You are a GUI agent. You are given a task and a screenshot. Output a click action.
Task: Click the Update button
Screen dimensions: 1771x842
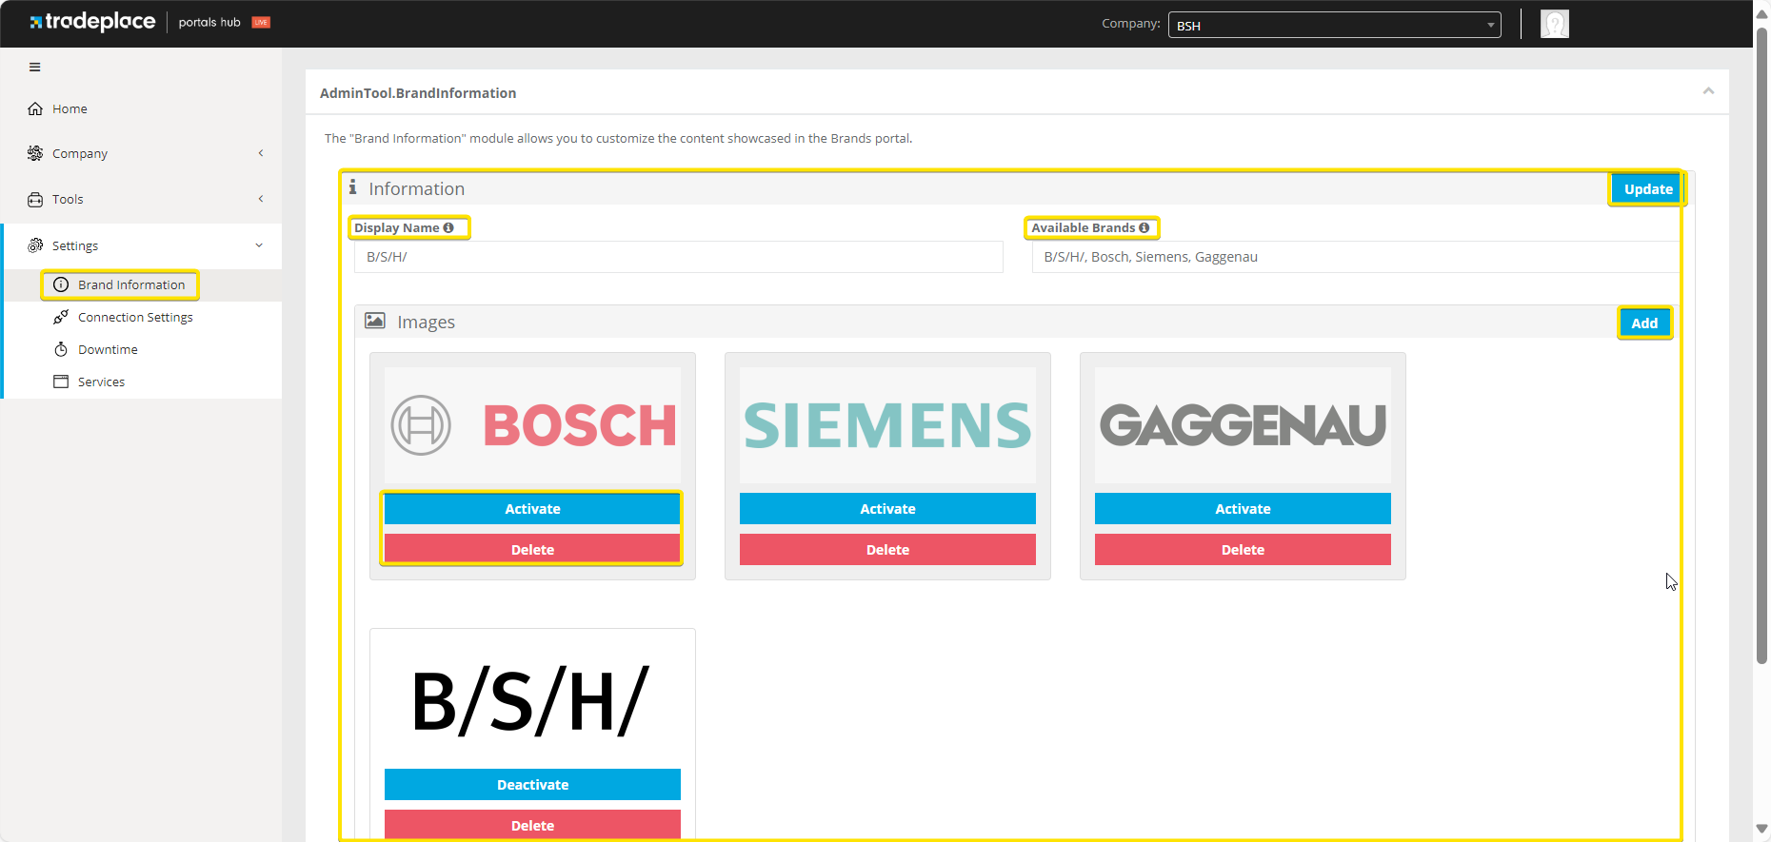coord(1648,189)
